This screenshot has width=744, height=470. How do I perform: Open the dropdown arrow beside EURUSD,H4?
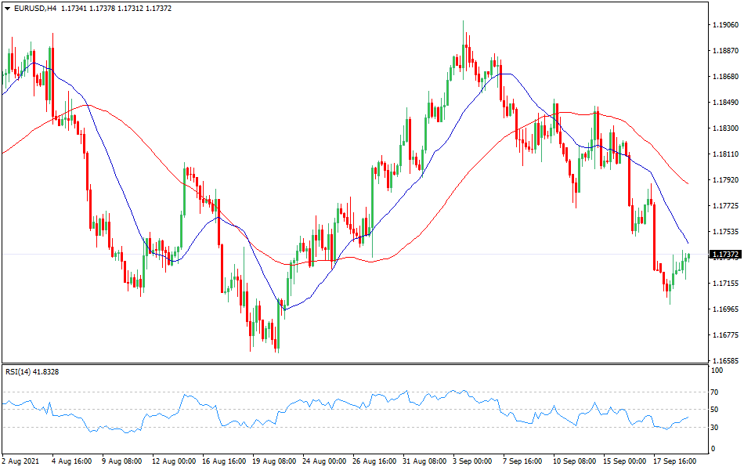(x=7, y=8)
